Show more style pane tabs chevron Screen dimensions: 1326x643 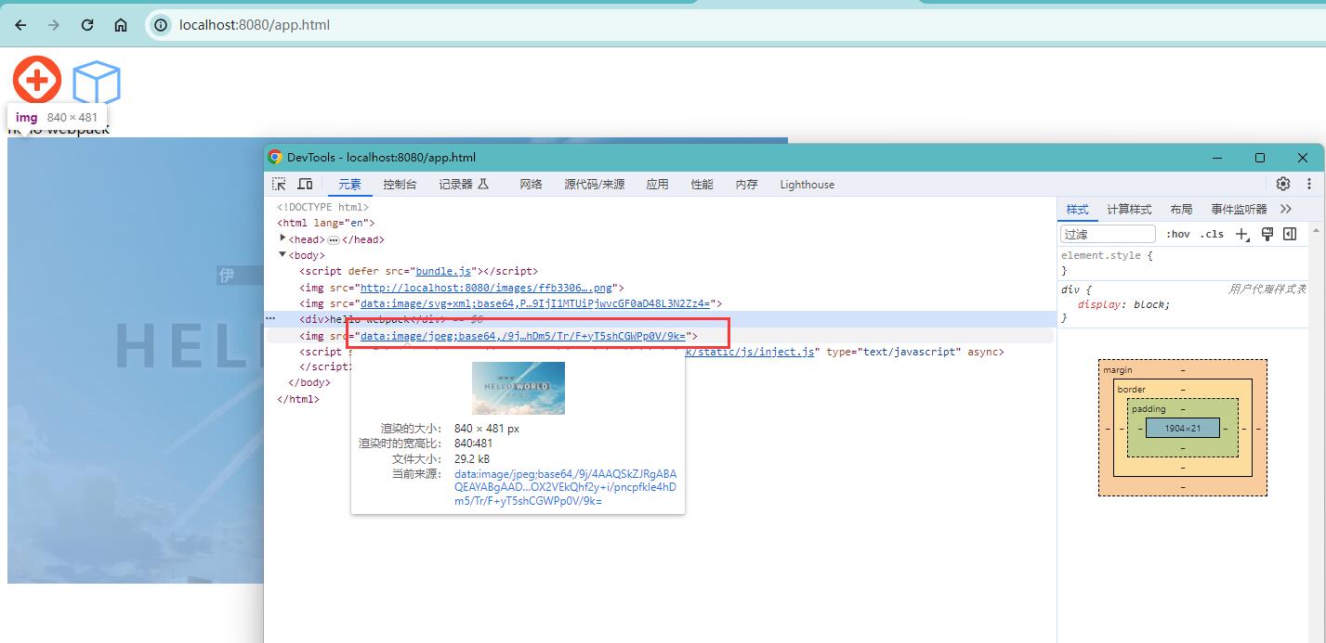pyautogui.click(x=1286, y=209)
